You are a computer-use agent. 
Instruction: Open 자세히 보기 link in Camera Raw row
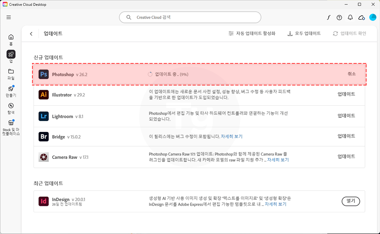[278, 160]
